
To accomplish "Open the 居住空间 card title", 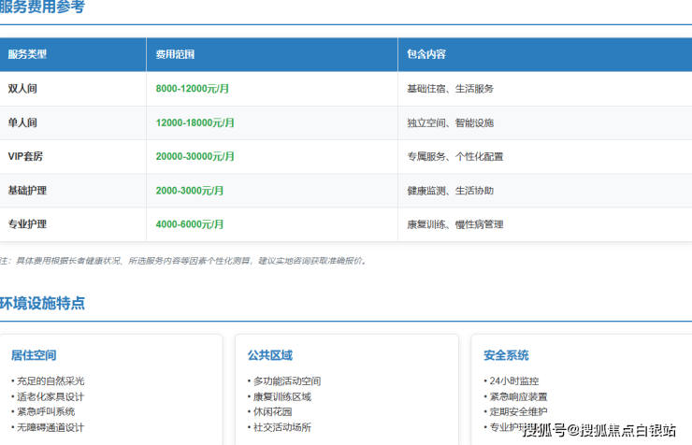I will tap(34, 355).
